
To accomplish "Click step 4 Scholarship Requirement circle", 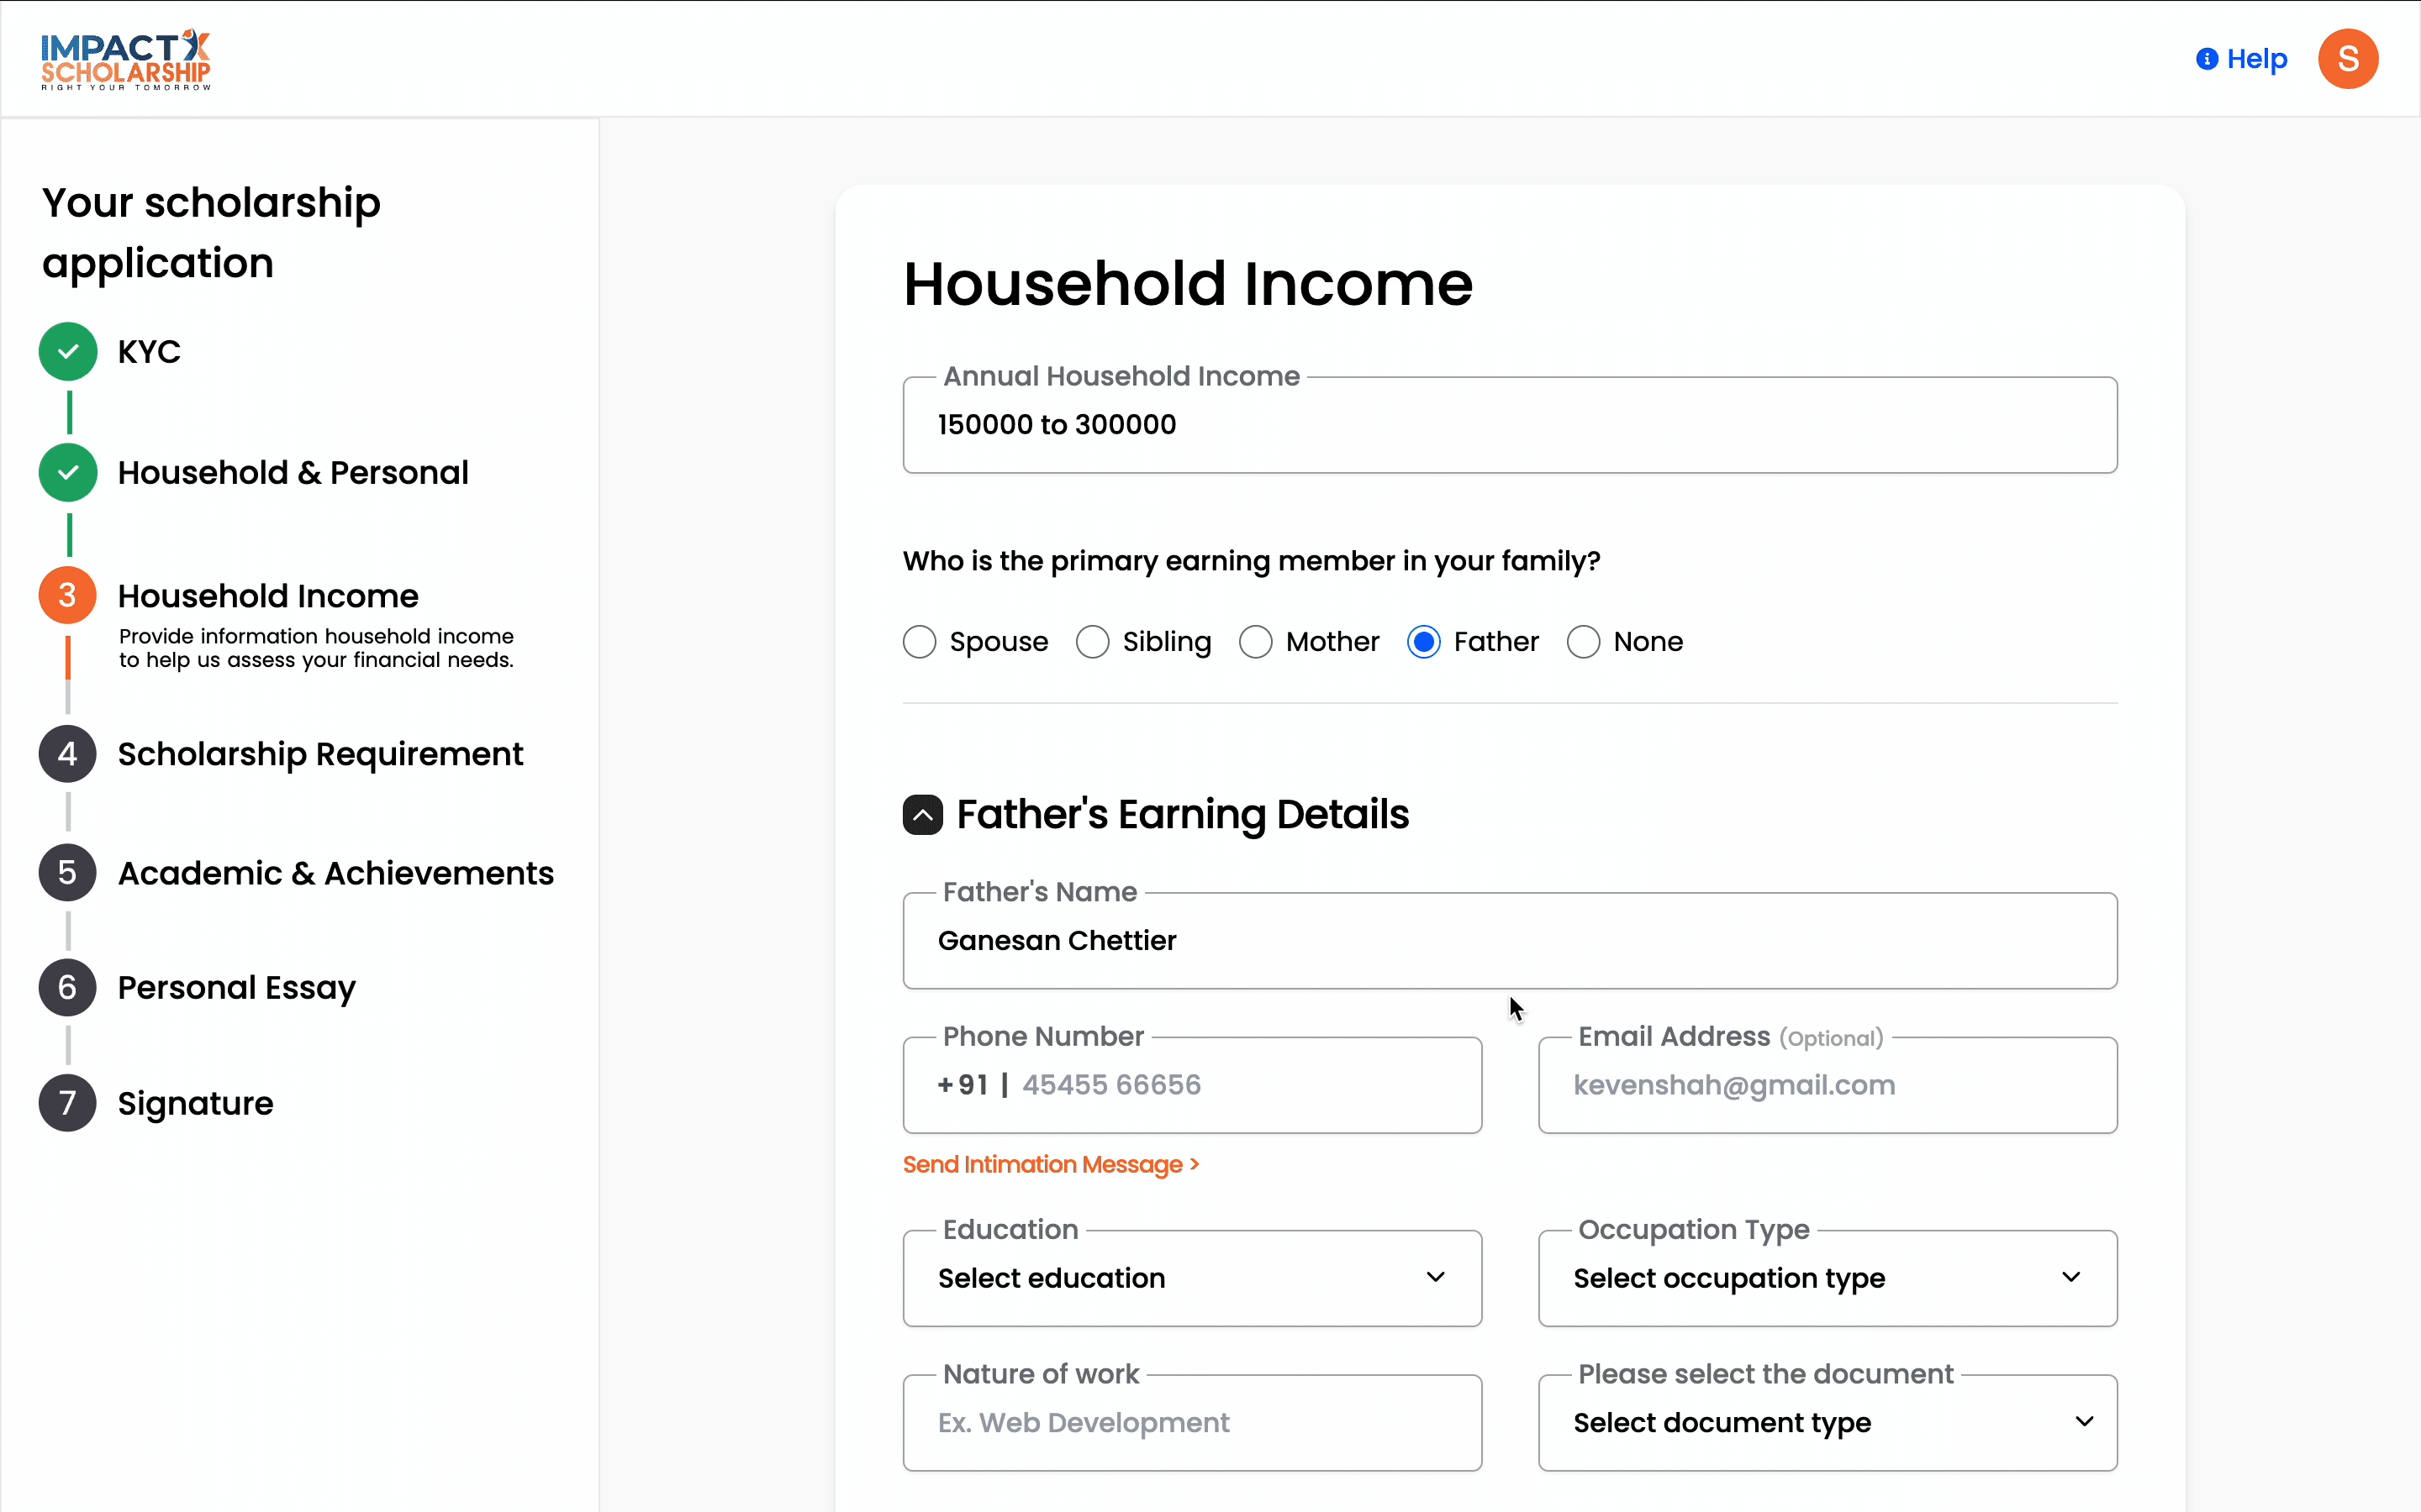I will coord(68,754).
